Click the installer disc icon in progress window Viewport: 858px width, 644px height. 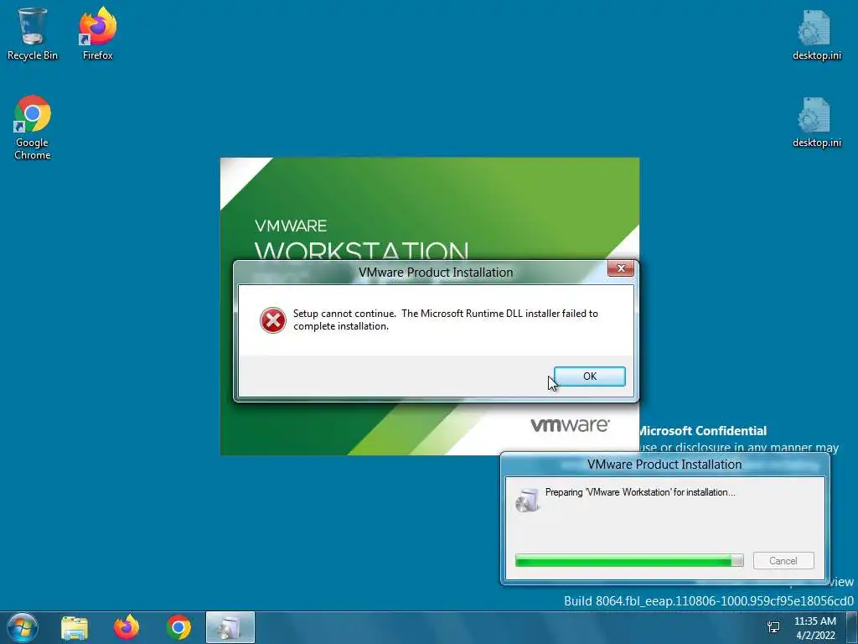coord(528,500)
